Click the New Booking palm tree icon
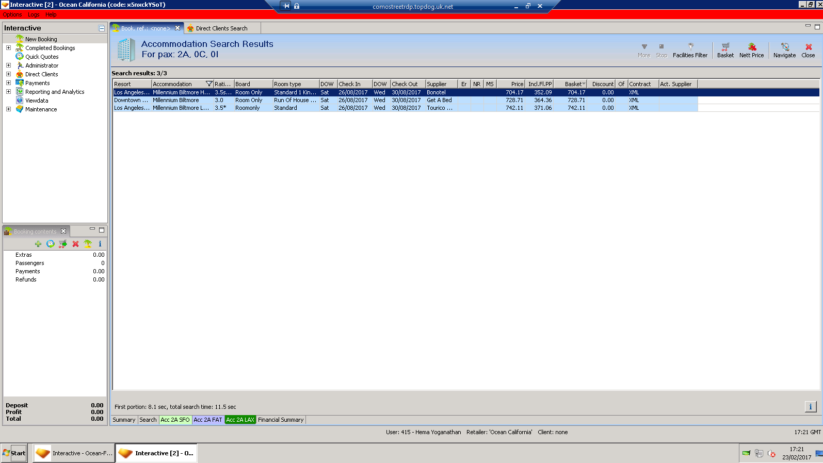This screenshot has height=463, width=823. (20, 39)
